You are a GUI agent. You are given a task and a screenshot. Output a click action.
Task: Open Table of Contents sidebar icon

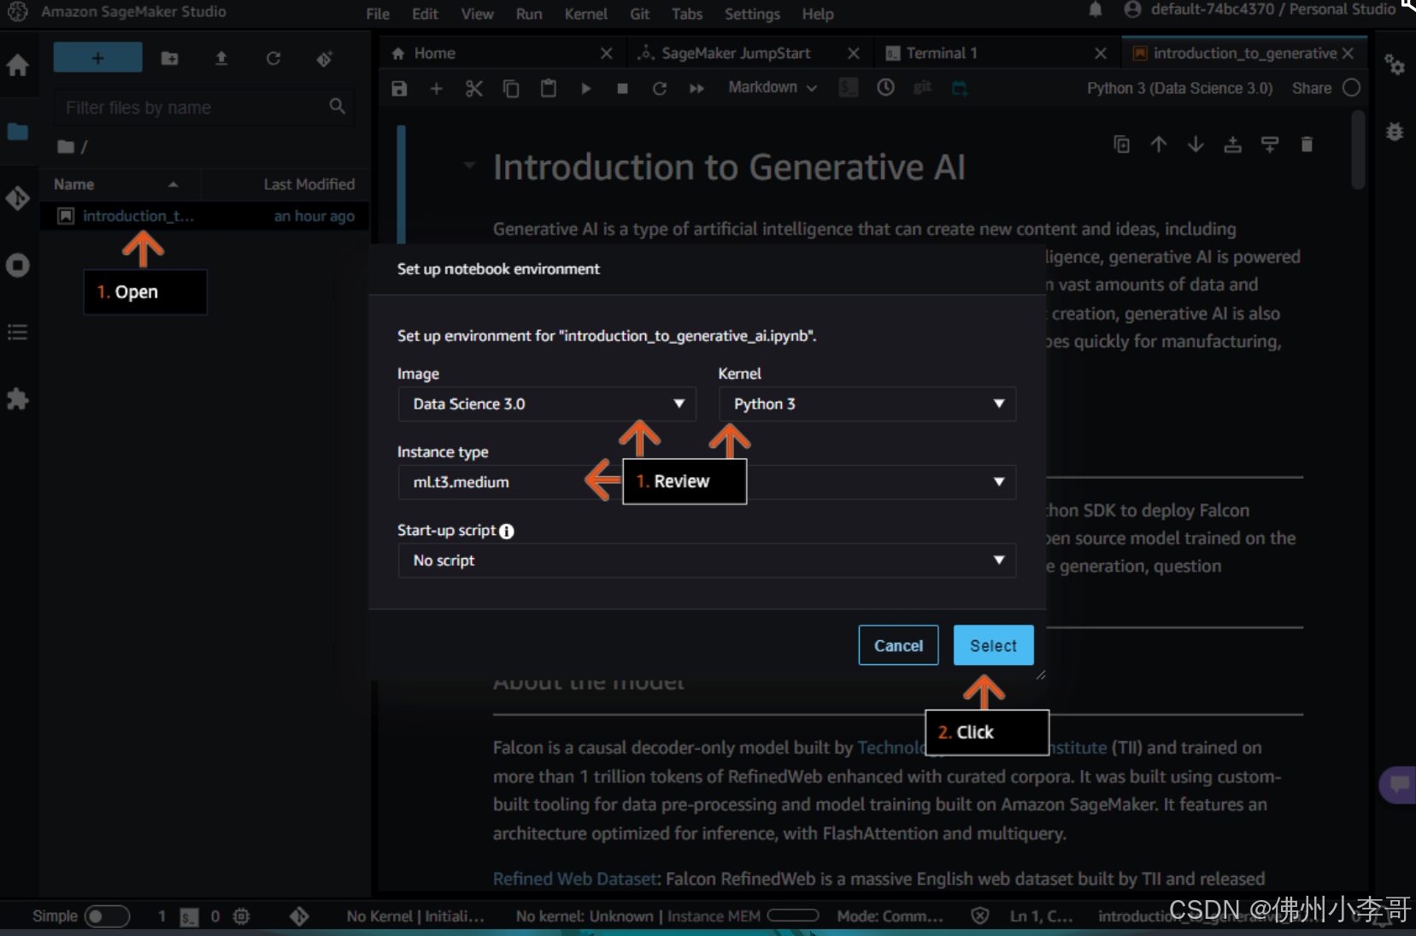pyautogui.click(x=18, y=332)
